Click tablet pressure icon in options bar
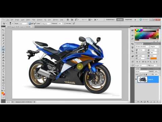 tap(74, 23)
